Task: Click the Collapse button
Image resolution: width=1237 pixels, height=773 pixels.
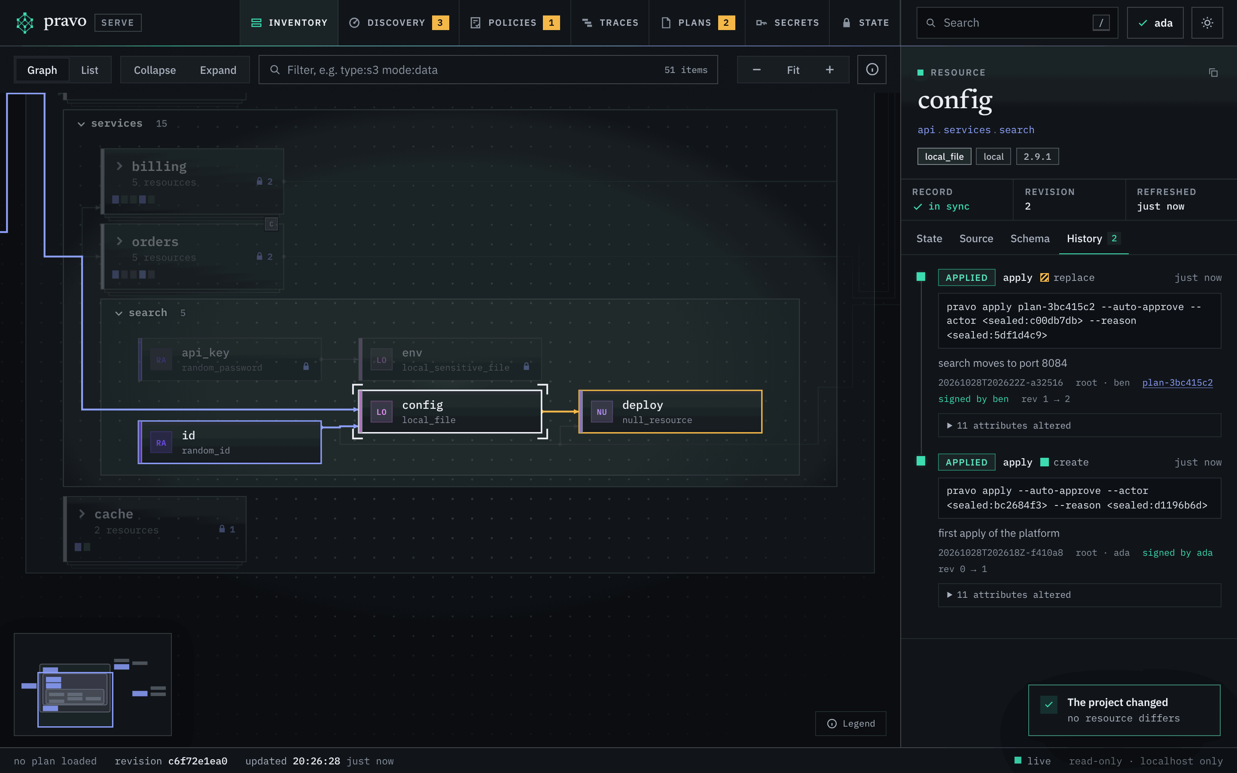Action: coord(154,70)
